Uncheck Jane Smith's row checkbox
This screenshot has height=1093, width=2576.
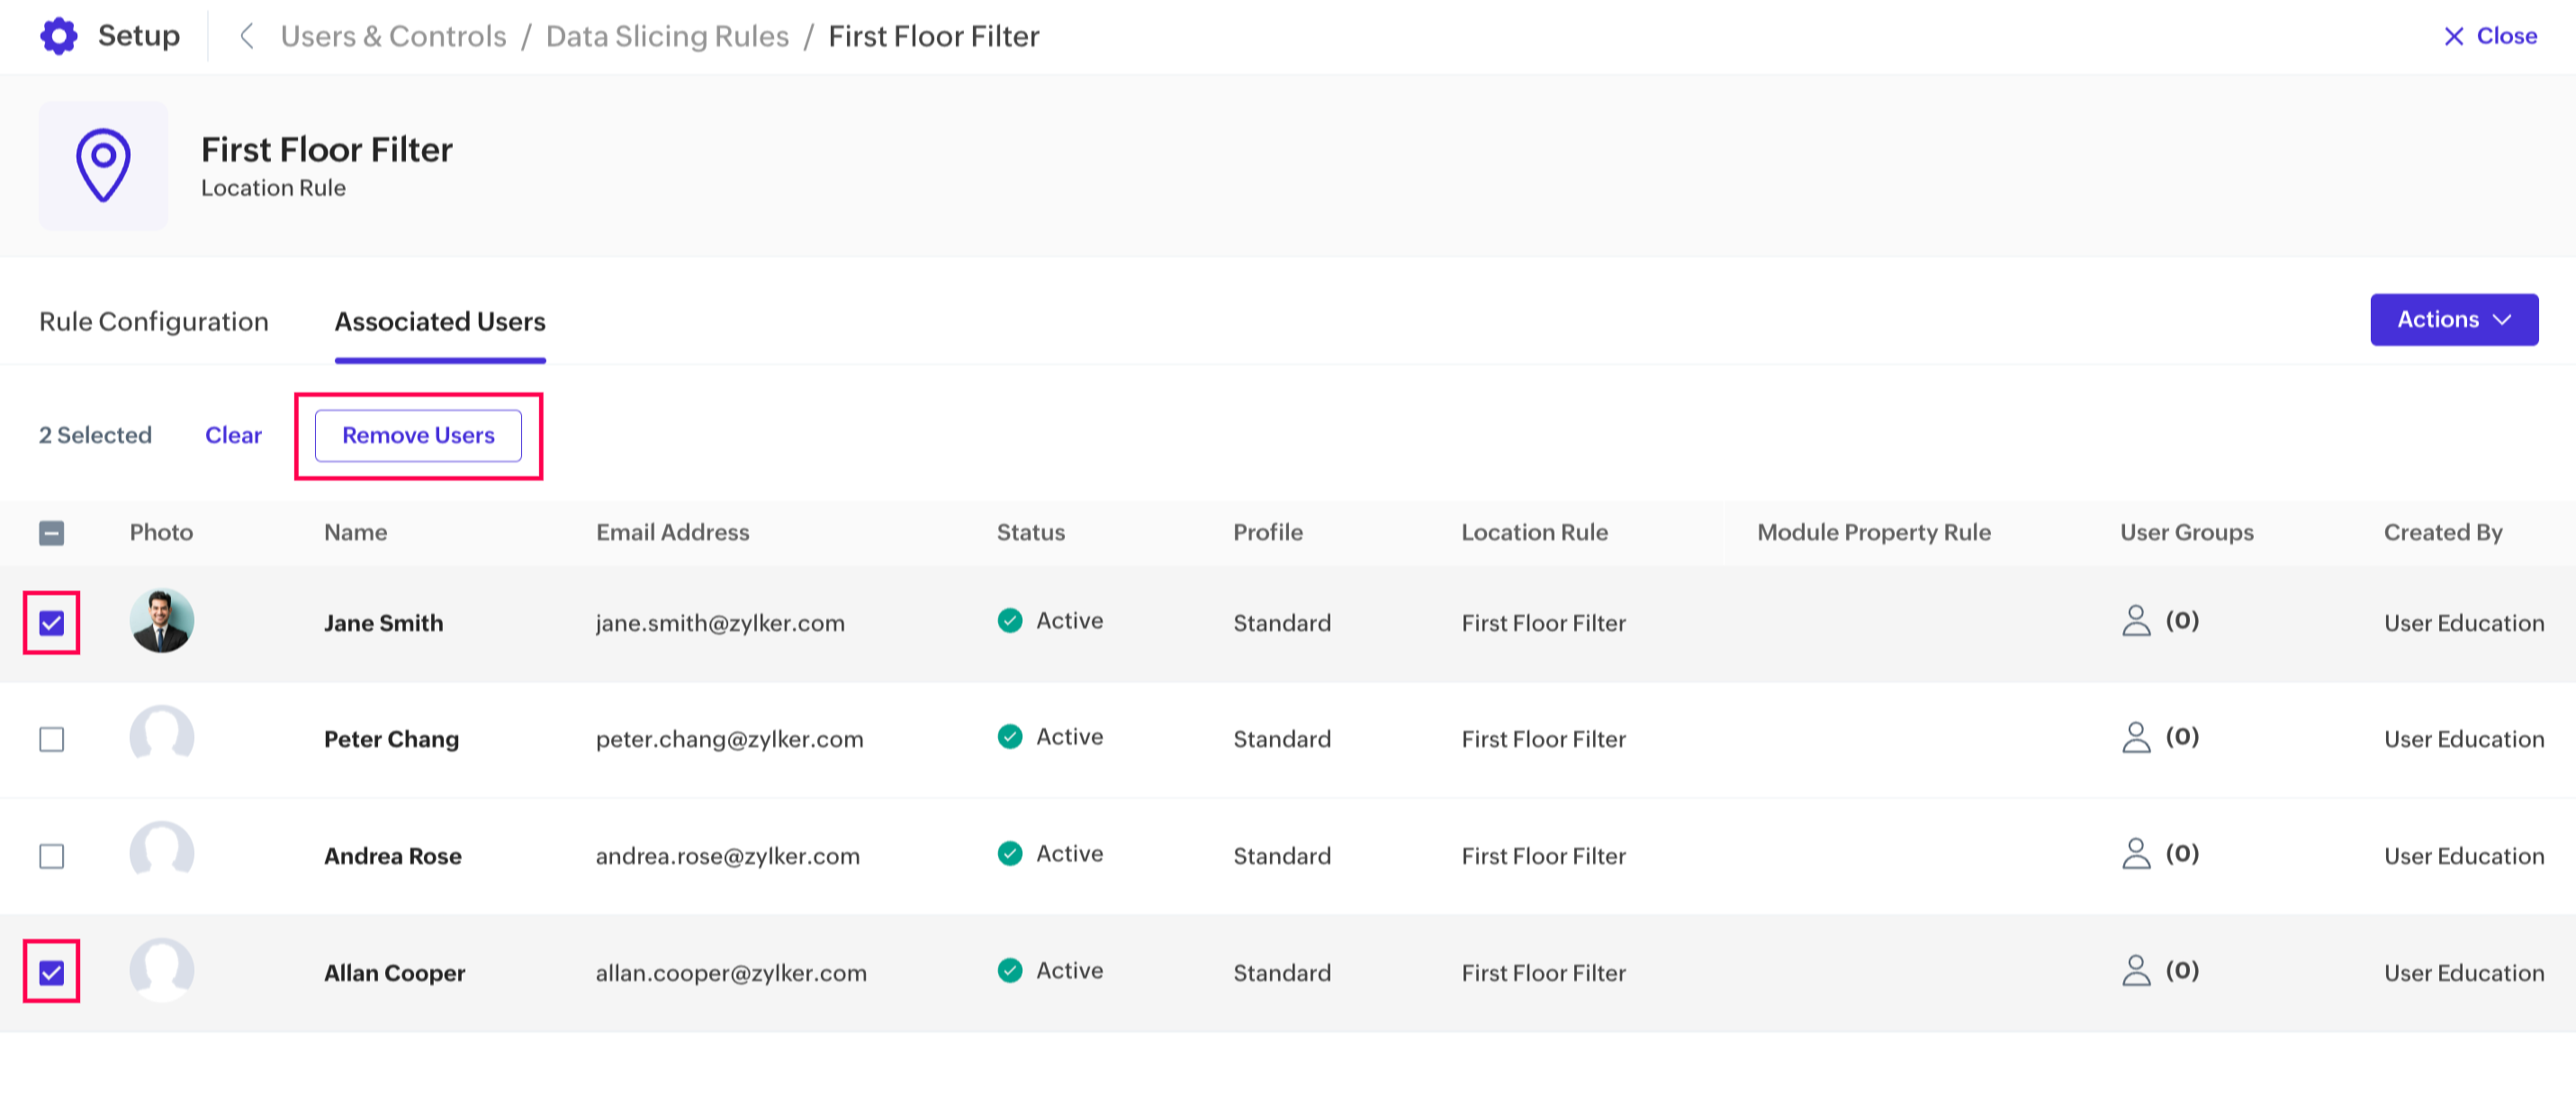pos(52,623)
